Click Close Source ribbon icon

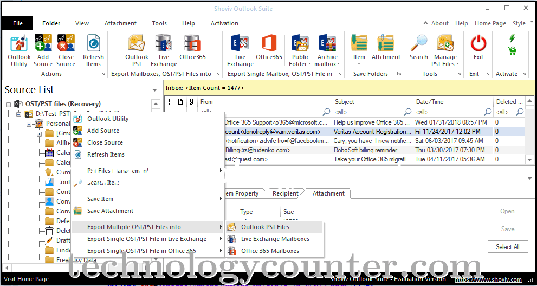pos(66,51)
